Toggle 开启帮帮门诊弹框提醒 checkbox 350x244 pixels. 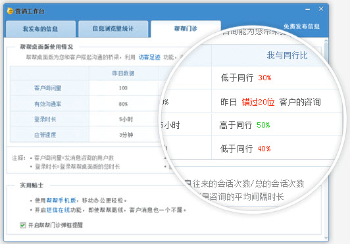23,225
